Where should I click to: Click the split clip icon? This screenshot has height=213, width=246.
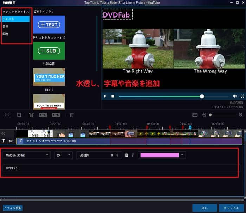click(x=31, y=115)
